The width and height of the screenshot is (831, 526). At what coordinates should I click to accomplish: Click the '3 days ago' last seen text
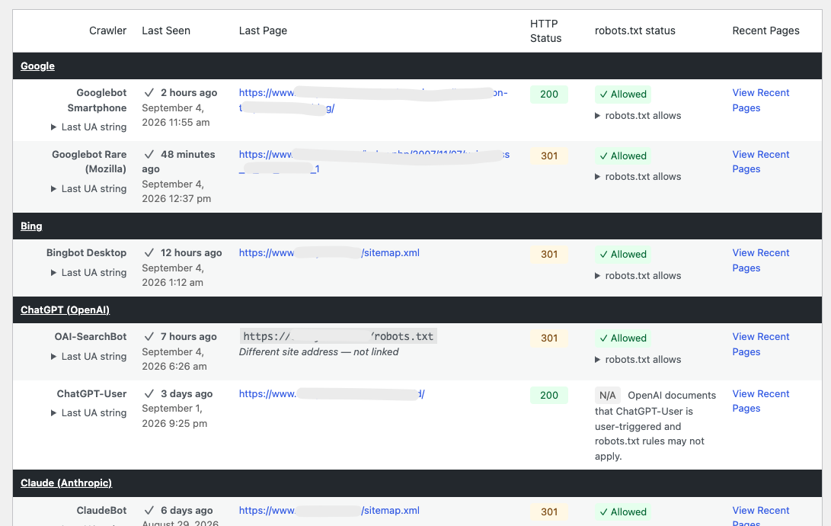point(187,394)
